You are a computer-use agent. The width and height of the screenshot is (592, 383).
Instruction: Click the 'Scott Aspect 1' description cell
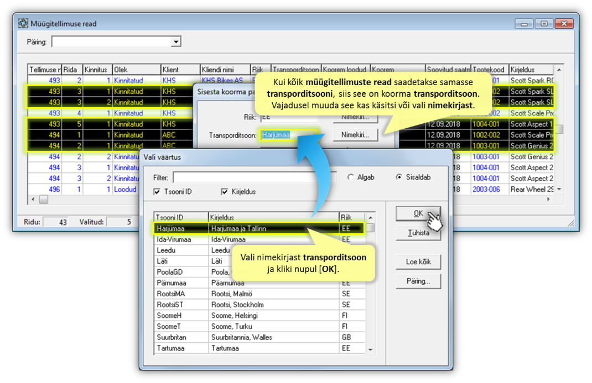tap(532, 124)
